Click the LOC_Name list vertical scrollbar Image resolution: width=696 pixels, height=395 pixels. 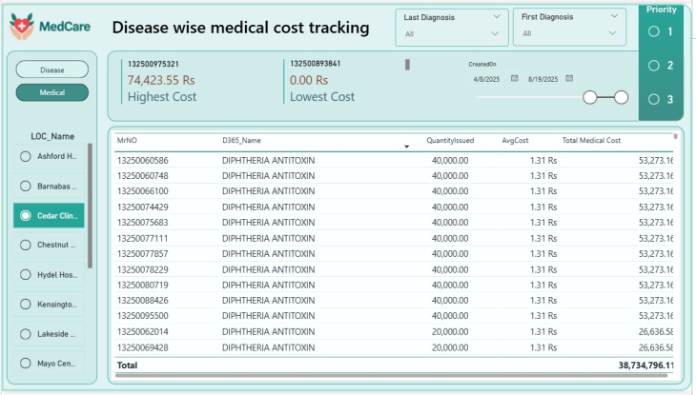click(91, 205)
